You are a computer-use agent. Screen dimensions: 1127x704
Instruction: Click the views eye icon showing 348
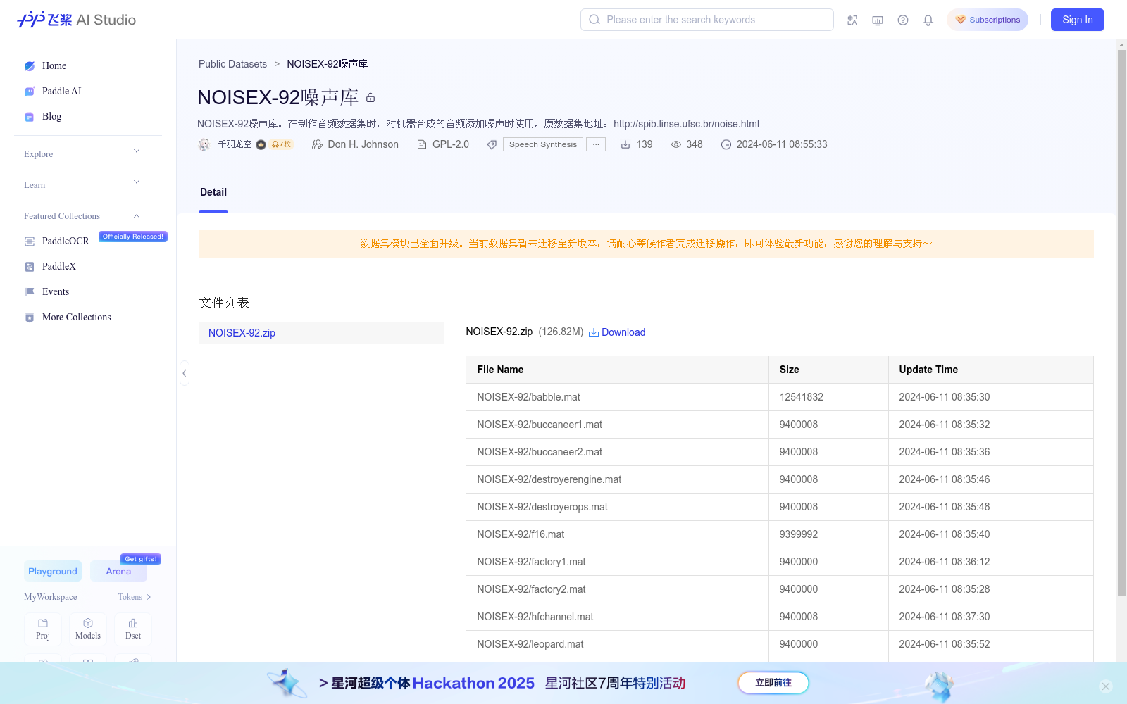pyautogui.click(x=676, y=144)
